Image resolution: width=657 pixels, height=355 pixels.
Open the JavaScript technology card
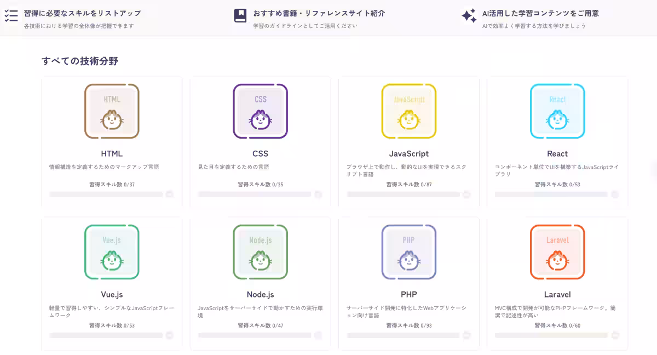click(x=408, y=142)
